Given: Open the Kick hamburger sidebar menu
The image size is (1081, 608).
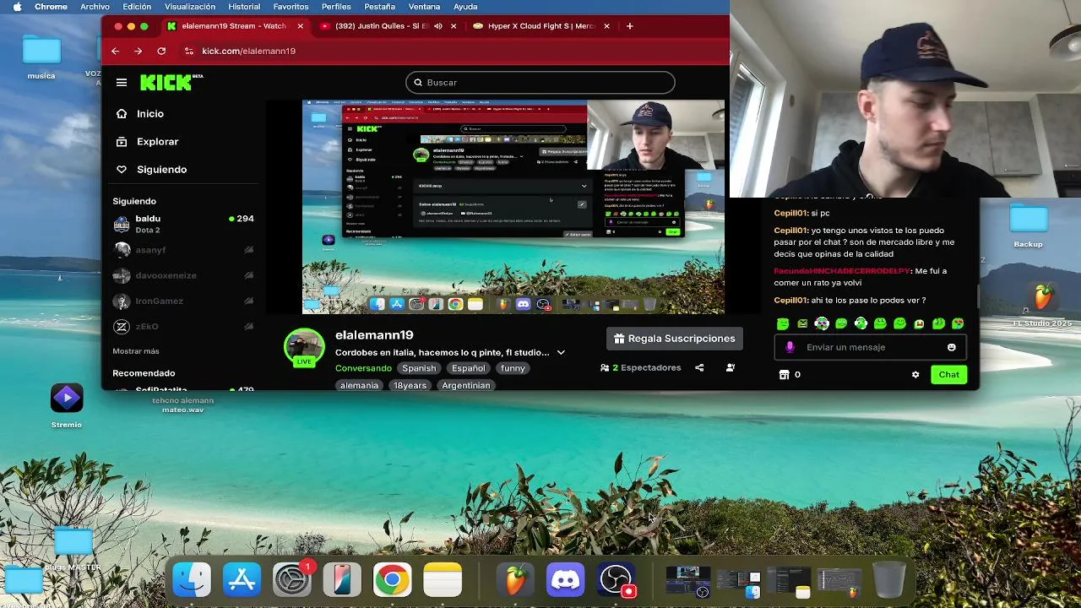Looking at the screenshot, I should tap(122, 83).
